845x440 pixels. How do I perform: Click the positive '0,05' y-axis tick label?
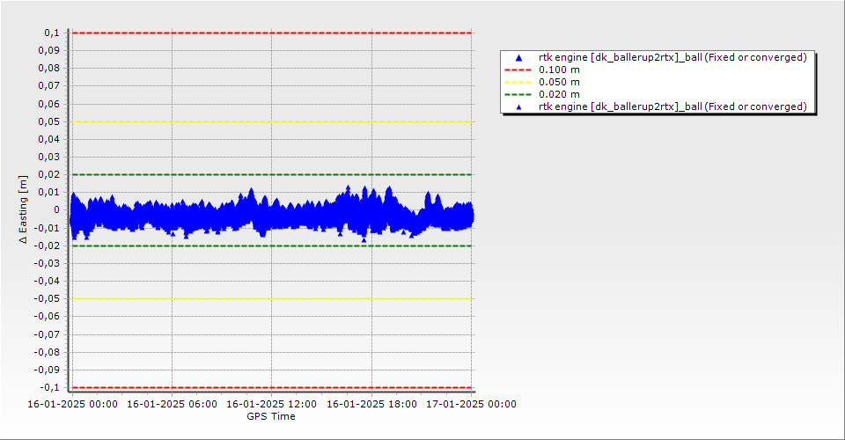tap(49, 121)
